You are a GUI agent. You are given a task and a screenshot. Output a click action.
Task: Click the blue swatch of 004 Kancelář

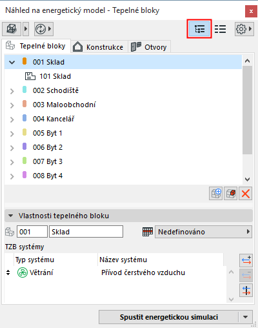coord(25,118)
